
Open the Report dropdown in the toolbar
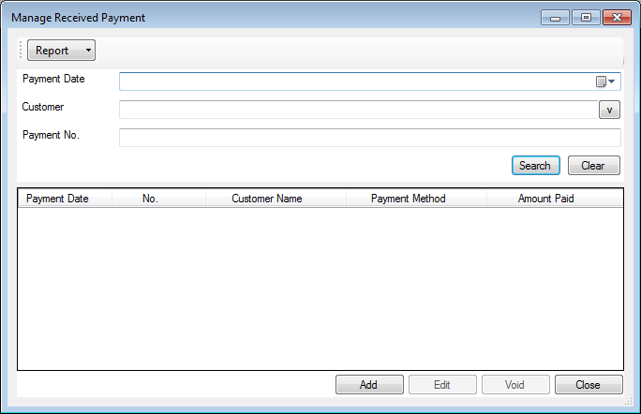pos(61,51)
